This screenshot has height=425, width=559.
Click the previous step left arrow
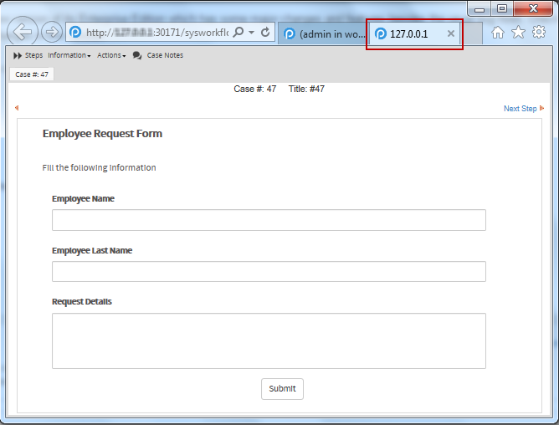[17, 108]
